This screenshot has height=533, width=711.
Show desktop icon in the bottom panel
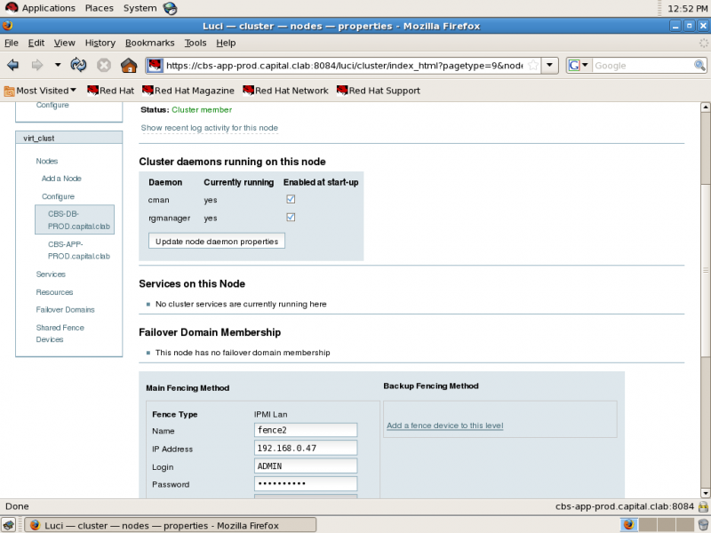9,525
